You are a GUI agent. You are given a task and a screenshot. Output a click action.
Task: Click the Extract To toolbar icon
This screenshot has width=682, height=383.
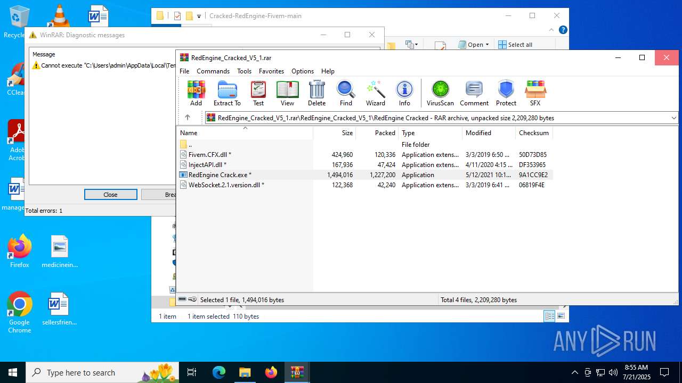227,94
